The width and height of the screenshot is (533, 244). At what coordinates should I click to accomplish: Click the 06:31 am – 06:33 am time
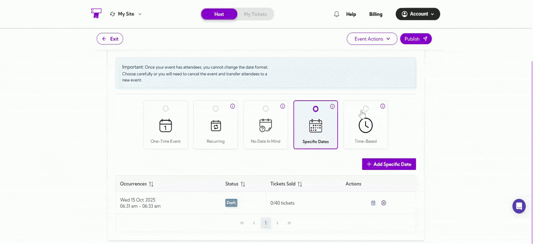[140, 206]
